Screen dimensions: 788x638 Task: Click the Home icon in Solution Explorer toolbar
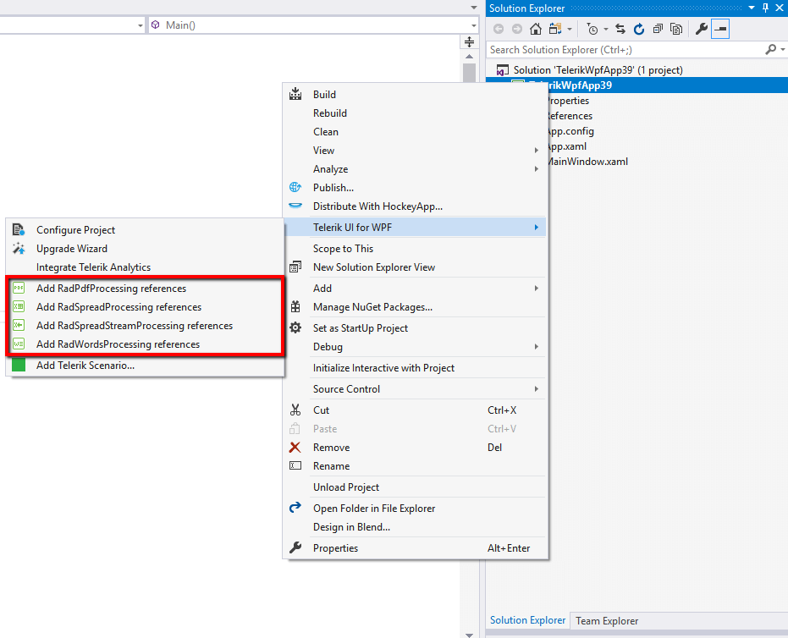[536, 29]
